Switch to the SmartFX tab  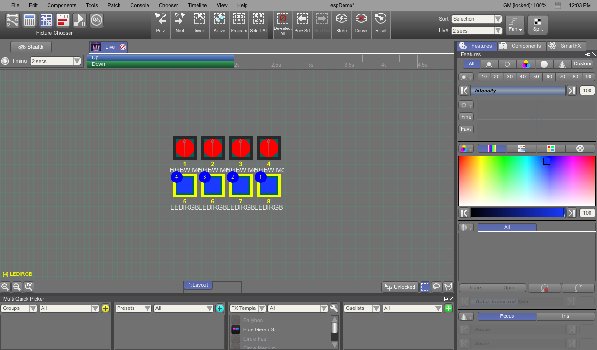tap(565, 46)
